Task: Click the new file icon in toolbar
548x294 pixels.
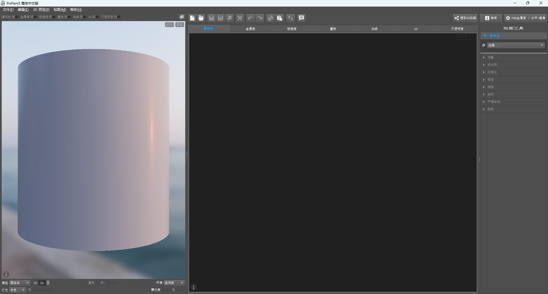Action: (192, 18)
